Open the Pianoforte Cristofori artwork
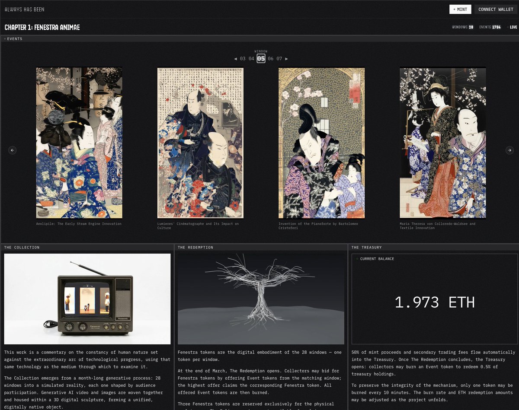This screenshot has height=410, width=519. [321, 143]
